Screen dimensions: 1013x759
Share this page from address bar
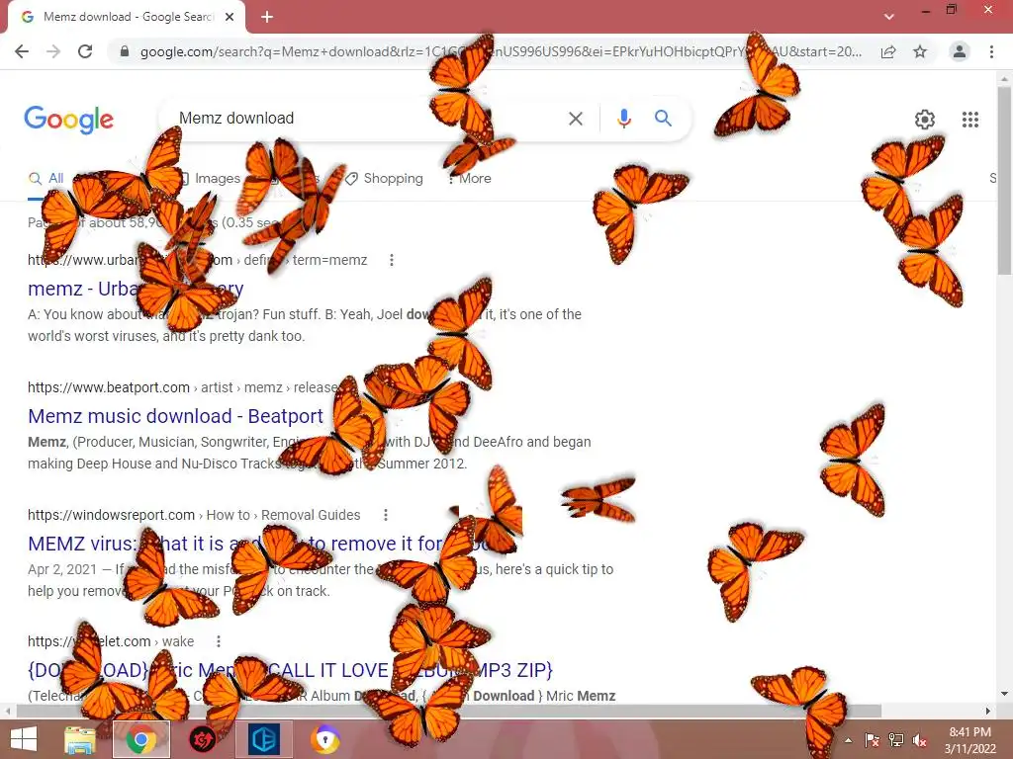pos(888,51)
